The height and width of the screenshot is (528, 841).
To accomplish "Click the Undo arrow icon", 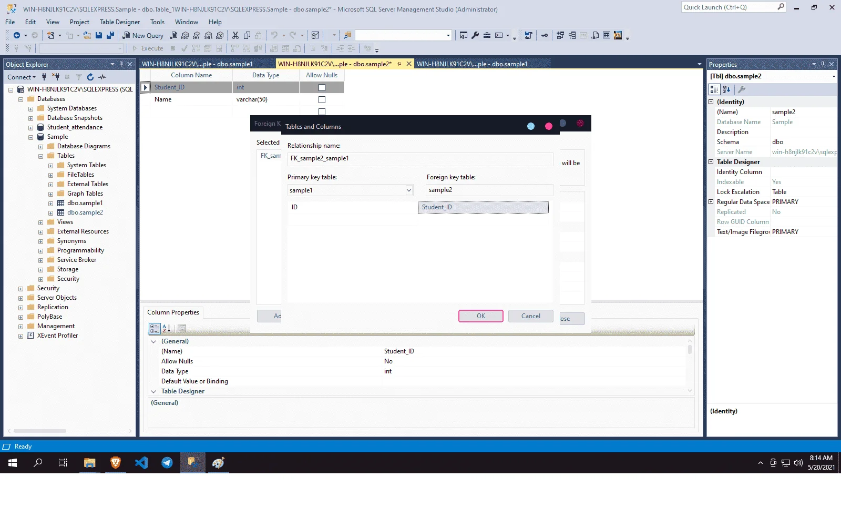I will point(274,35).
